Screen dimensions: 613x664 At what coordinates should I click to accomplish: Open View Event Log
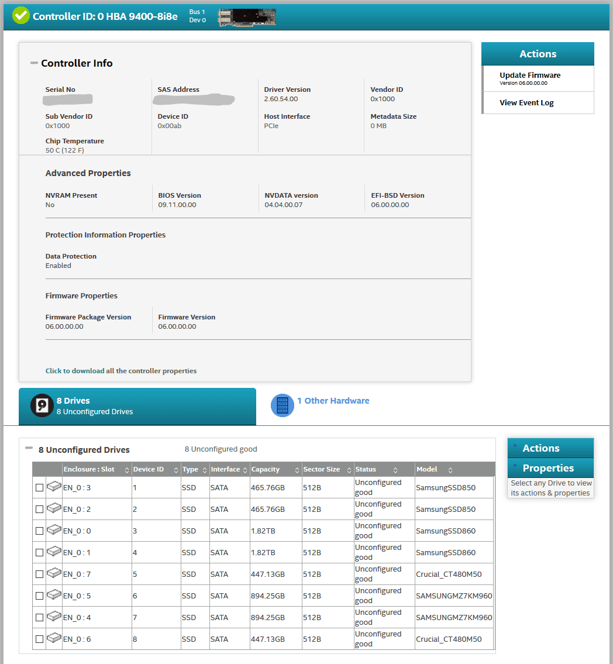point(538,102)
